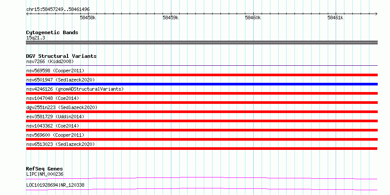Viewport: 390px width, 195px height.
Task: Click the 58459k ruler tick label
Action: pyautogui.click(x=170, y=18)
